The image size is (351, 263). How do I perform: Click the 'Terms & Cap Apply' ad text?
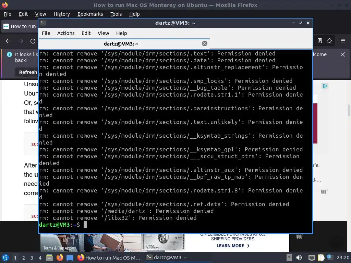coord(58,248)
